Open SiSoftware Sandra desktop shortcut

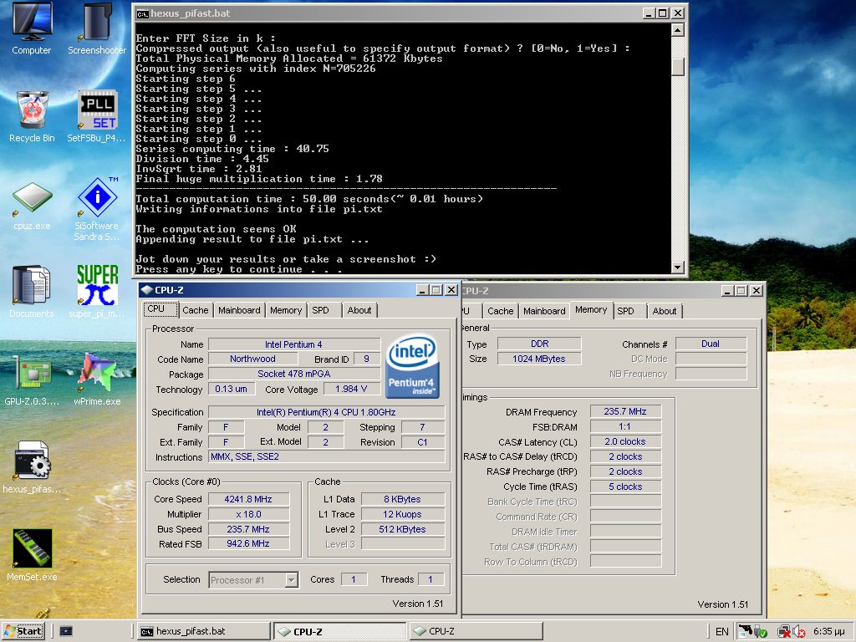click(x=97, y=207)
